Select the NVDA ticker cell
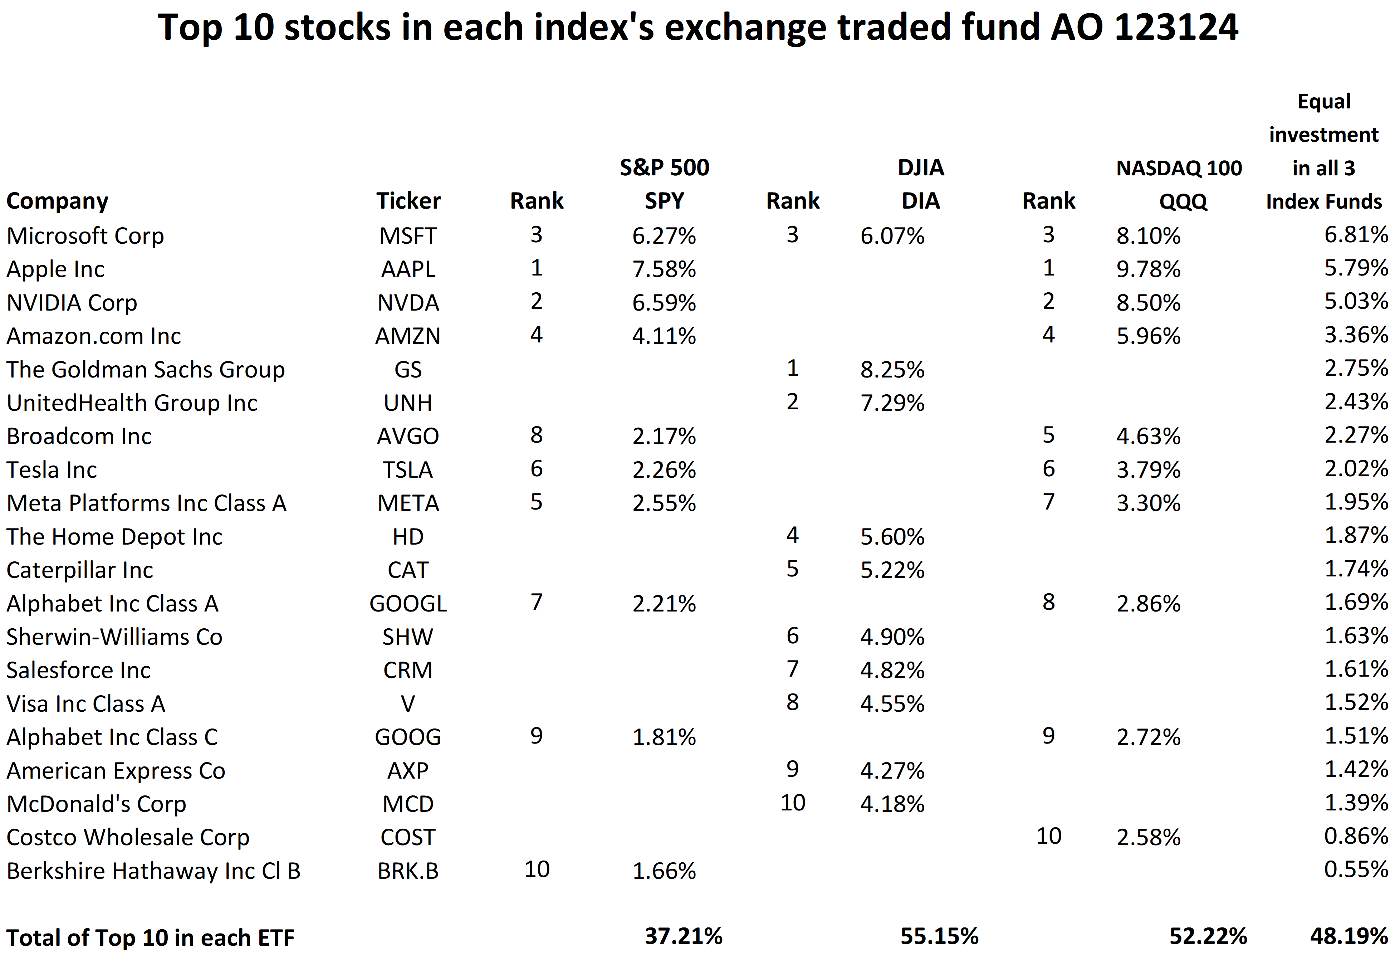The height and width of the screenshot is (955, 1395). pos(408,303)
